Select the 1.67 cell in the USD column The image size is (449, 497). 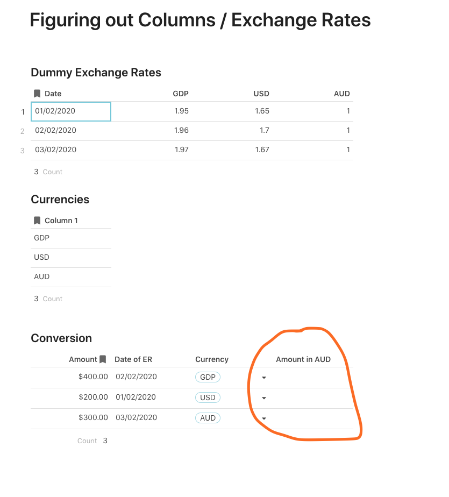click(262, 150)
